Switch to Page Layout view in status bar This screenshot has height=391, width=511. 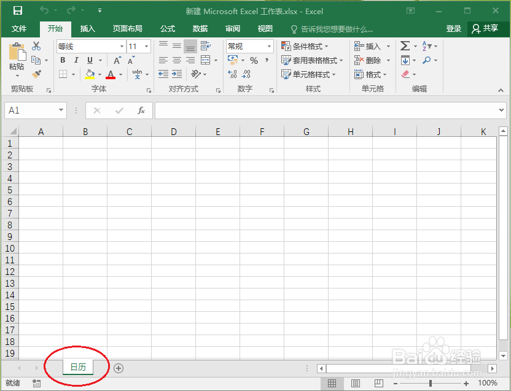[x=355, y=382]
